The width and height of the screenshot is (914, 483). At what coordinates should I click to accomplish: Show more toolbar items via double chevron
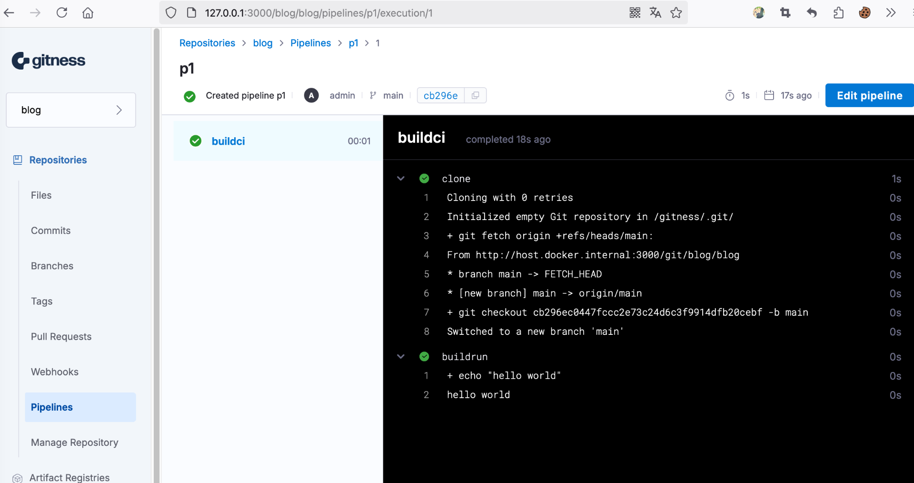[x=891, y=13]
